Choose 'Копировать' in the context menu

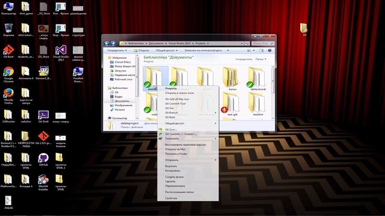[188, 170]
